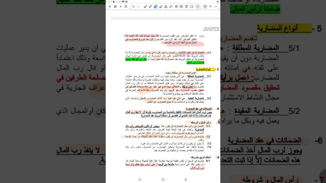Click the heading الضمانات في عقد المضاربة
The image size is (326, 183).
(x=199, y=109)
